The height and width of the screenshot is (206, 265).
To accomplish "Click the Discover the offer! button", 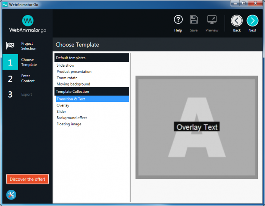I will tap(27, 179).
